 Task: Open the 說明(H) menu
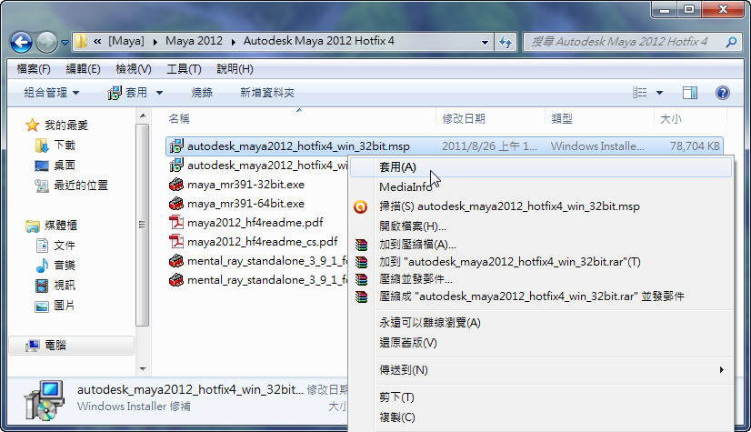(235, 69)
